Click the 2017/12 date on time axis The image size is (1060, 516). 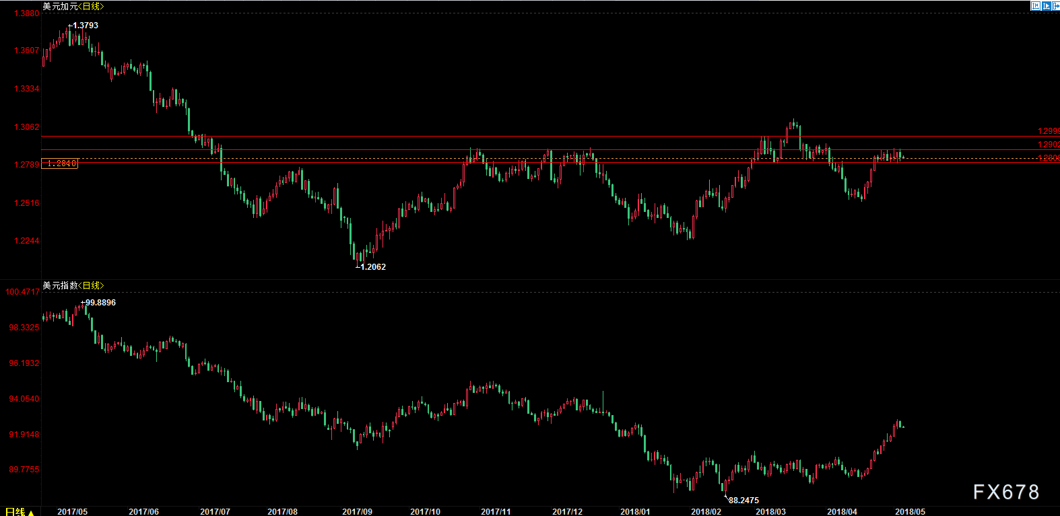(567, 511)
